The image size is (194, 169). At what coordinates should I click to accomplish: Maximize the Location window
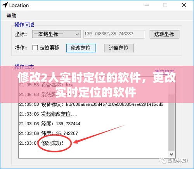(x=165, y=5)
